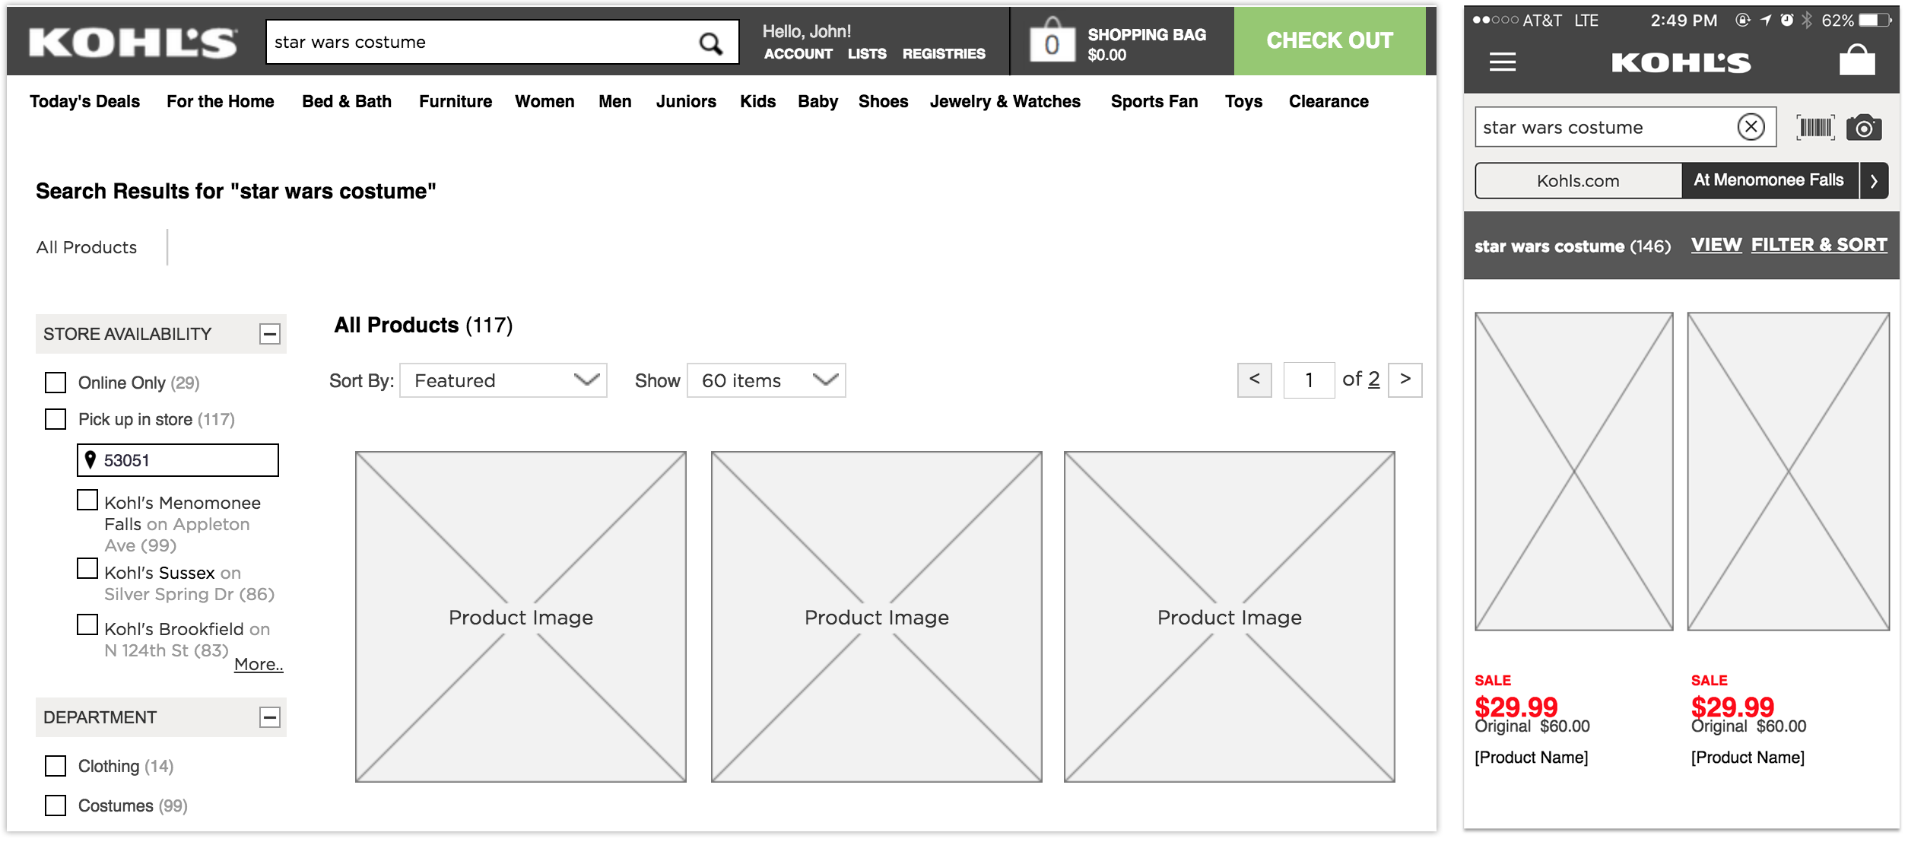Open the Furniture menu
This screenshot has width=1908, height=842.
456,101
